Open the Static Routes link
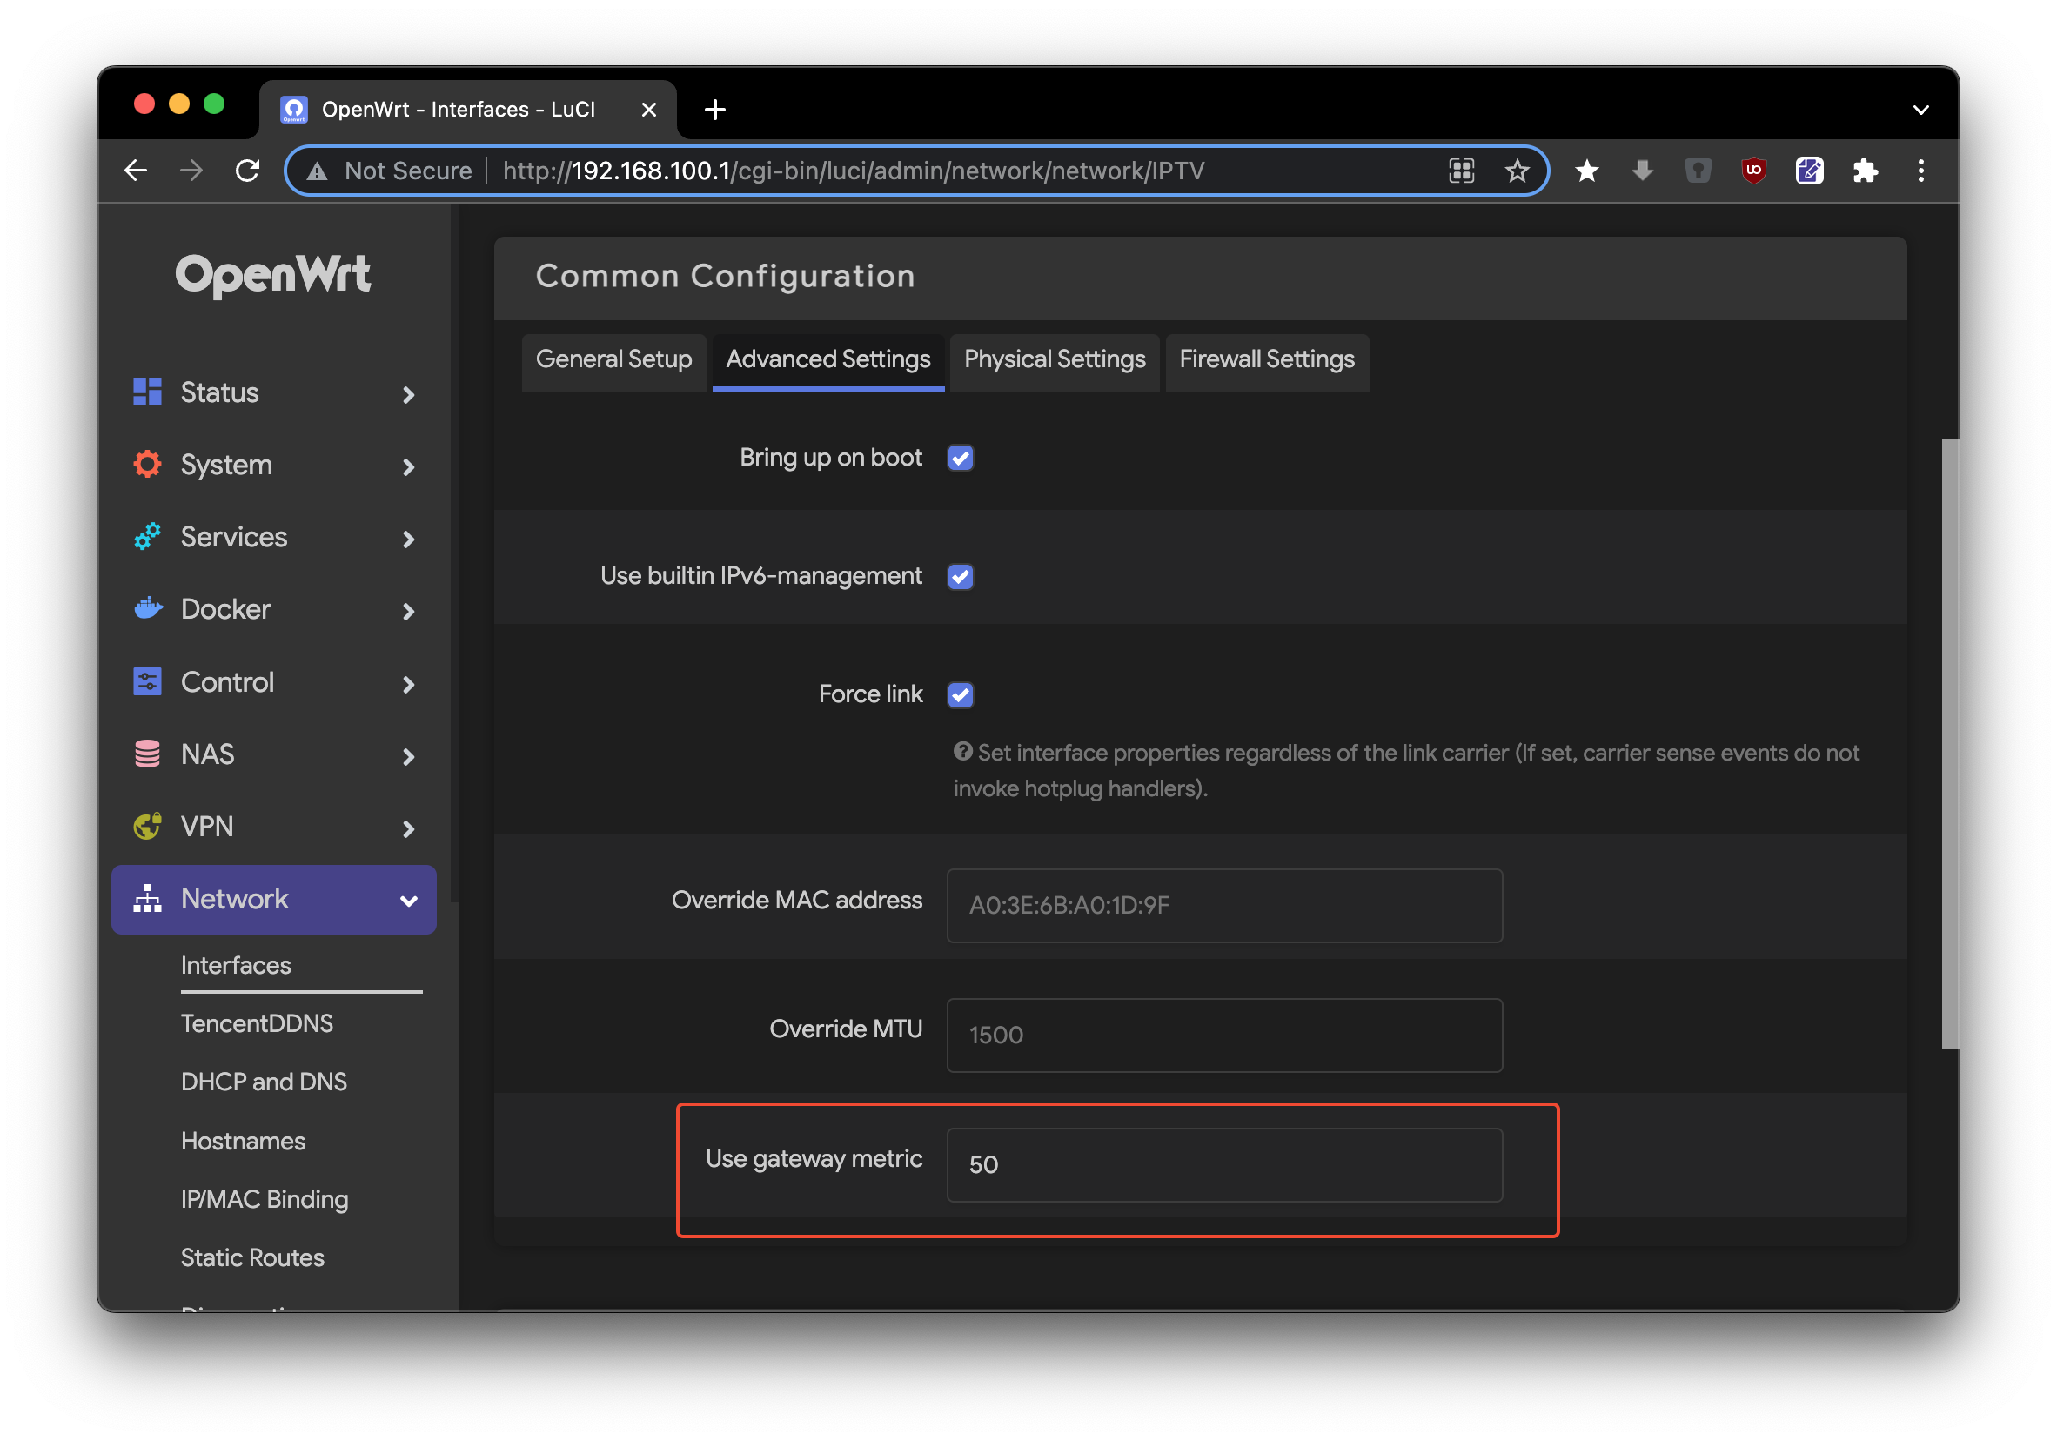 click(252, 1257)
